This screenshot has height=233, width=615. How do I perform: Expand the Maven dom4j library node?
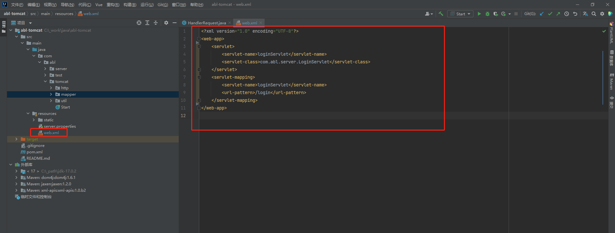click(16, 178)
